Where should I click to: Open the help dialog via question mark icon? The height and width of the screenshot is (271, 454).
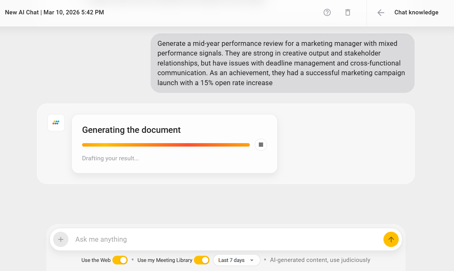tap(327, 12)
